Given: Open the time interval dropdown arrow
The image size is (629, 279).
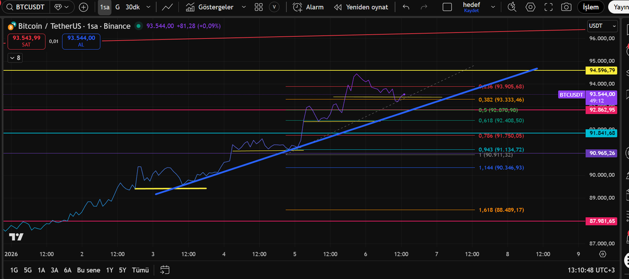Looking at the screenshot, I should point(149,7).
